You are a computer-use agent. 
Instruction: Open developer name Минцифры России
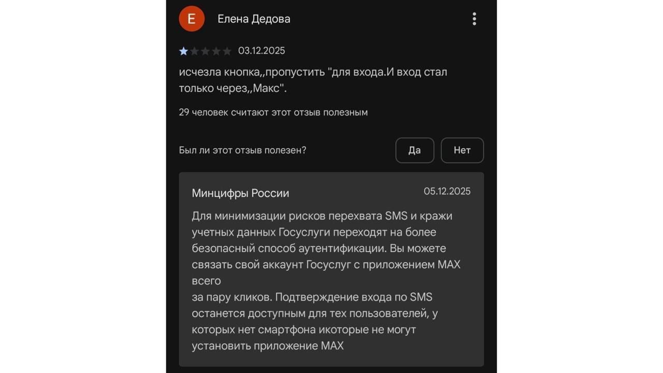pos(240,193)
